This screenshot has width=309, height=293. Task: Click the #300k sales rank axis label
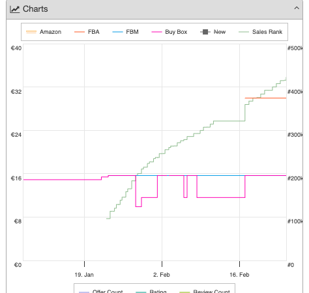coord(295,135)
